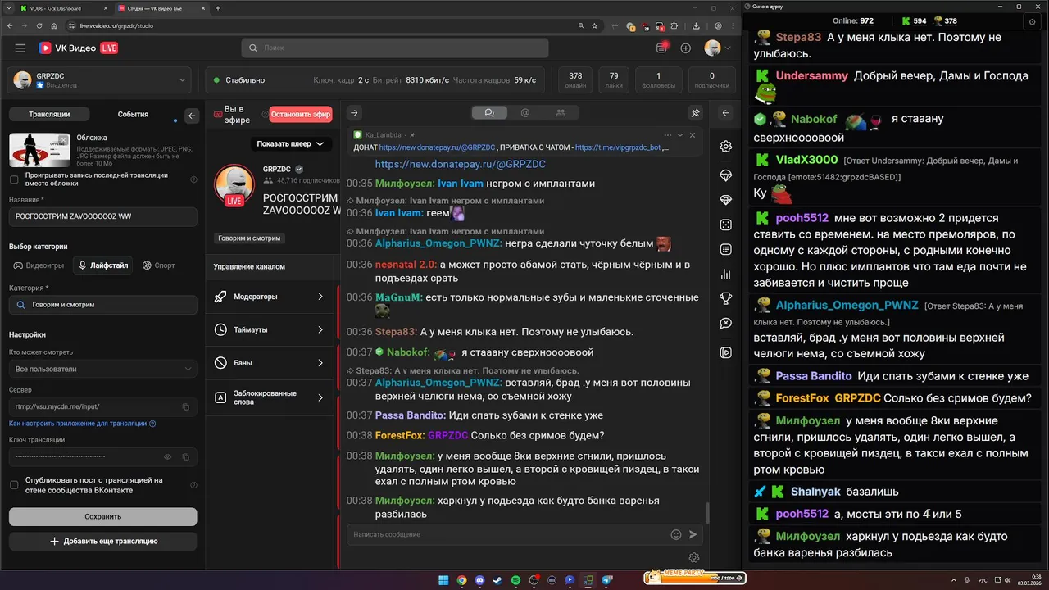Open chat settings gear below the input
The height and width of the screenshot is (590, 1049).
click(x=694, y=558)
